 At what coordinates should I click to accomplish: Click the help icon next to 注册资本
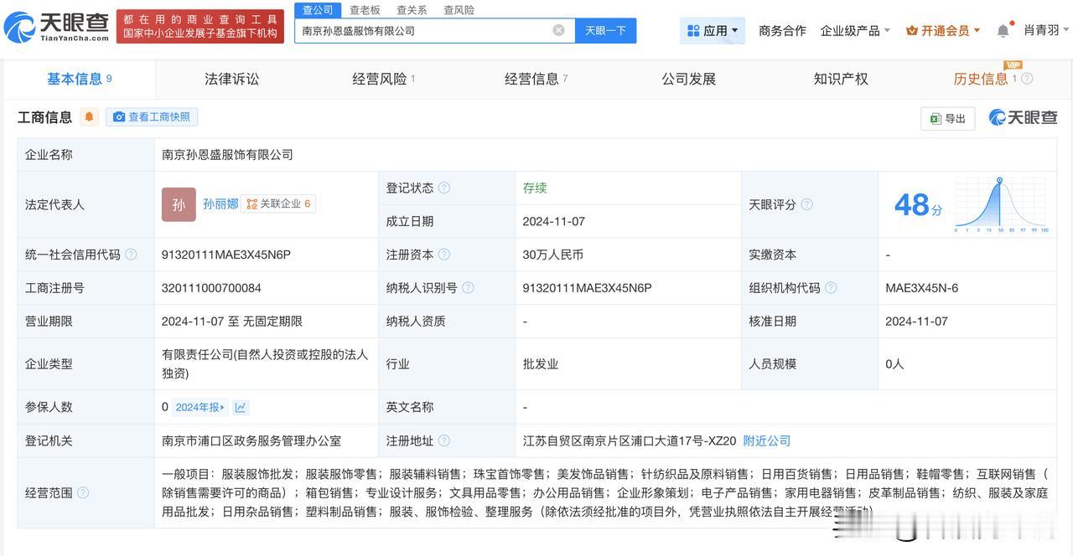point(444,255)
